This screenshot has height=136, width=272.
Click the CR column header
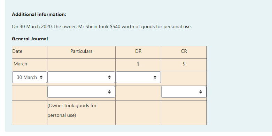pyautogui.click(x=184, y=51)
